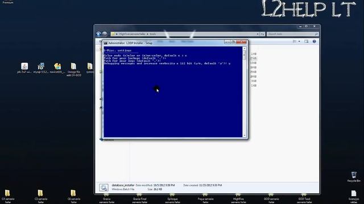Image resolution: width=364 pixels, height=204 pixels.
Task: Click the change your view icon in Explorer
Action: tap(295, 41)
